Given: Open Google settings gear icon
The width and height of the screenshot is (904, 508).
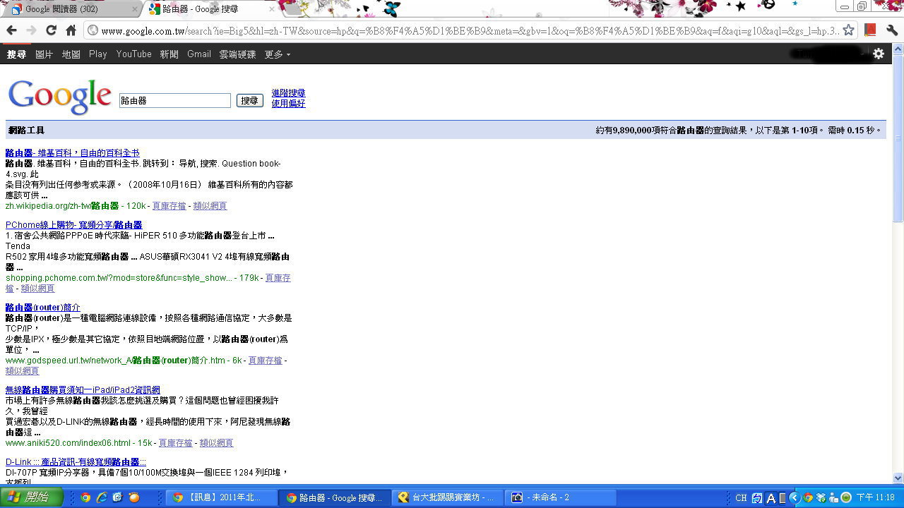Looking at the screenshot, I should click(x=879, y=54).
